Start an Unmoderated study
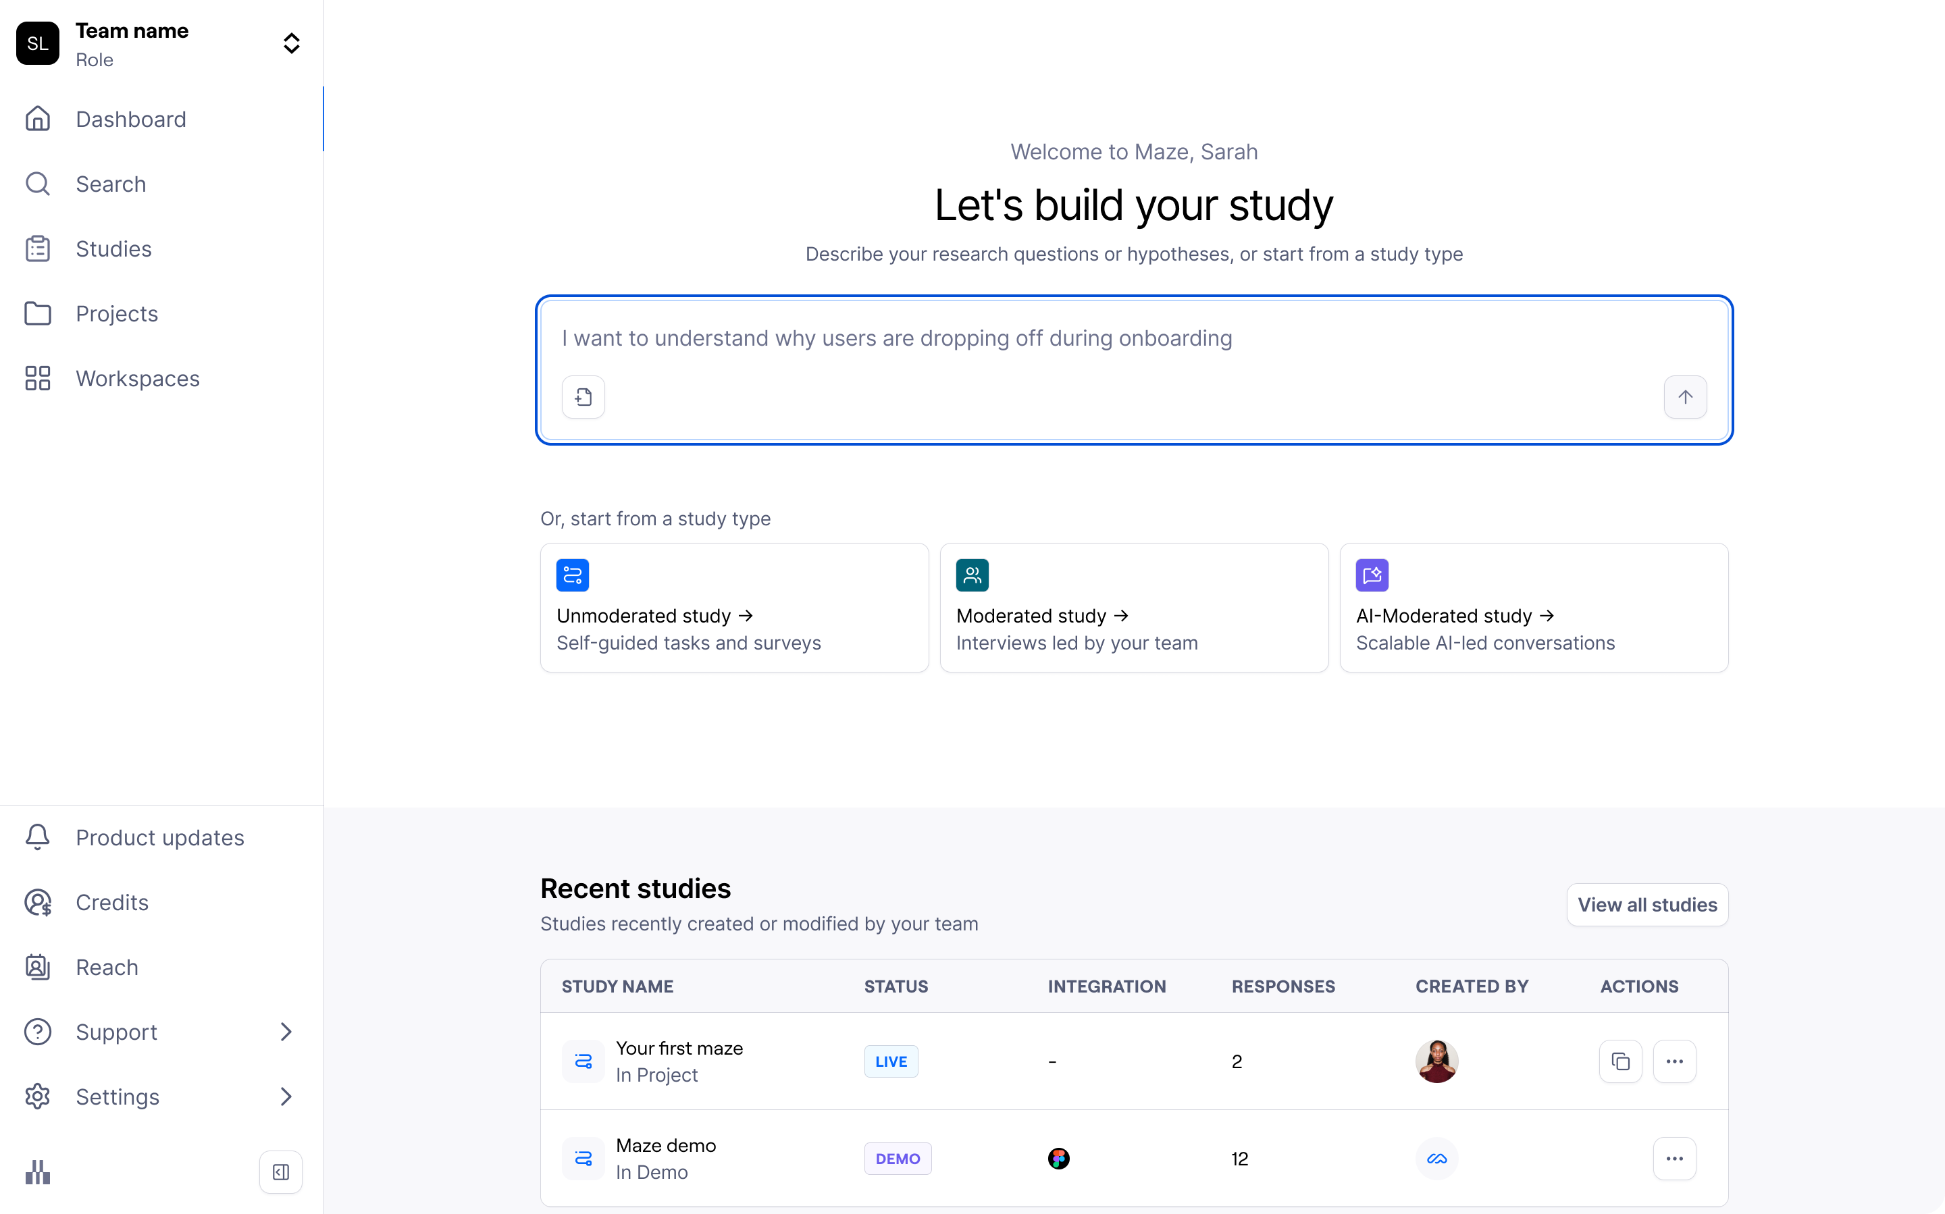 pos(735,608)
